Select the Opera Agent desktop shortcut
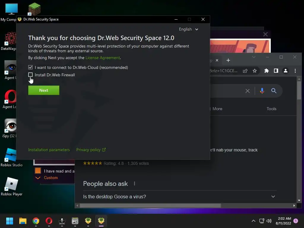Screen dimensions: 304x228 10,99
